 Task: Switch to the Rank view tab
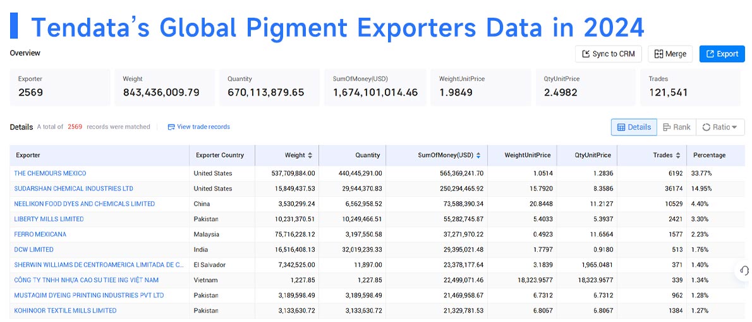coord(676,127)
